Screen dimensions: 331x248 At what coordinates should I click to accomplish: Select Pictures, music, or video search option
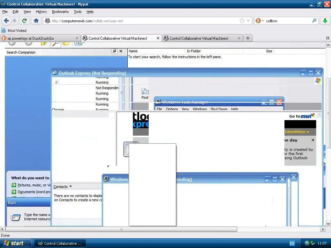coord(31,185)
